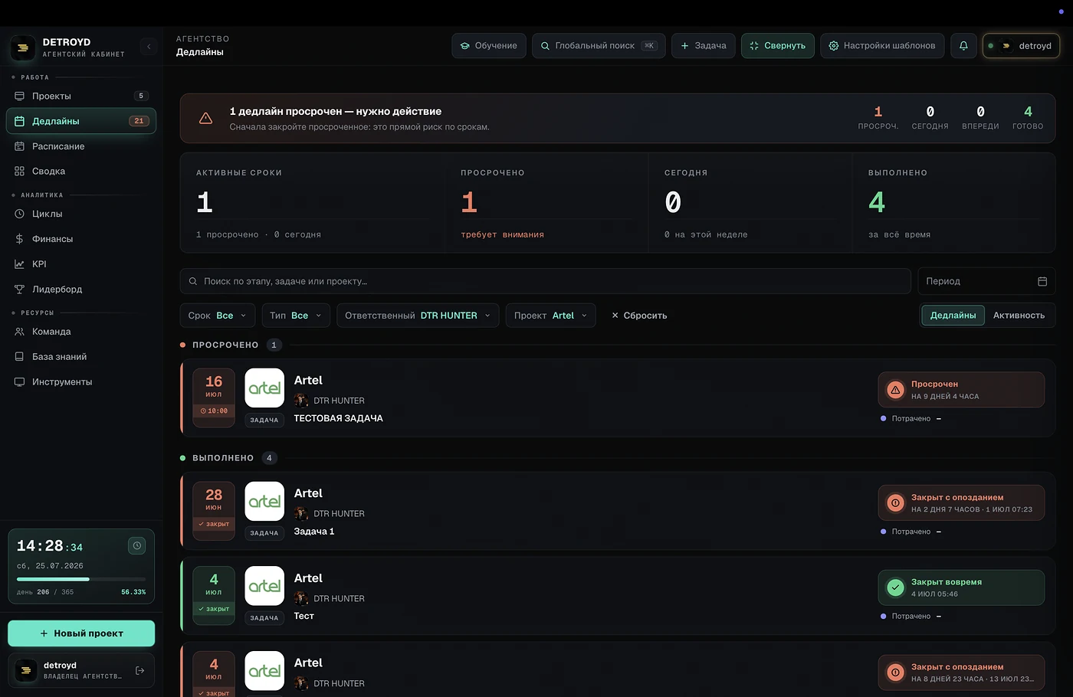Open Сводка in the sidebar
The width and height of the screenshot is (1073, 697).
point(81,171)
